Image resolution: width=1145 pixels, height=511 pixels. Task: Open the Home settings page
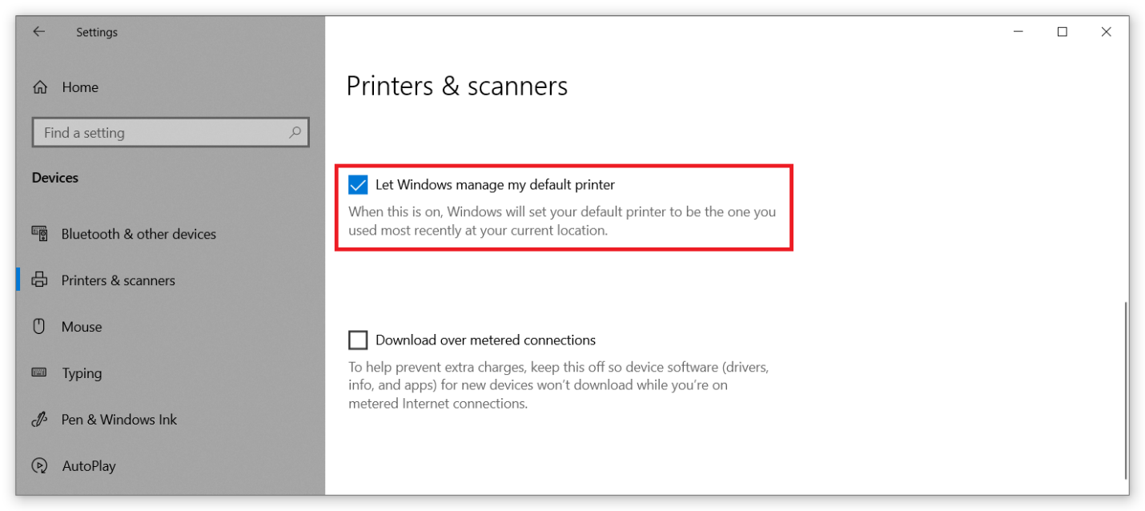[80, 87]
